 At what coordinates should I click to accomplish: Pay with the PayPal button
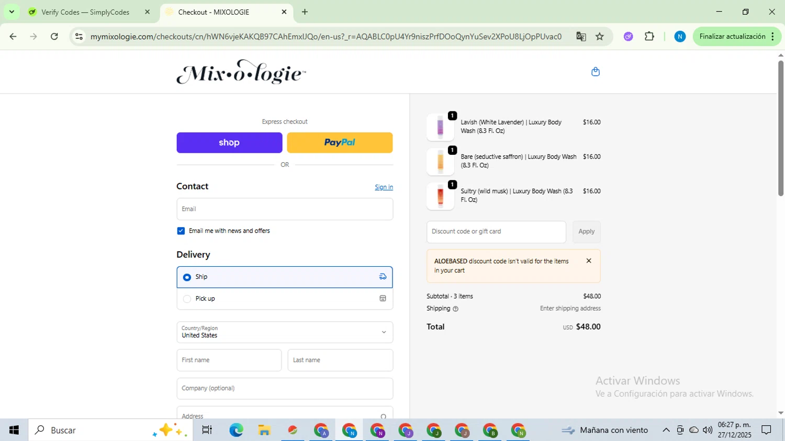click(x=340, y=143)
